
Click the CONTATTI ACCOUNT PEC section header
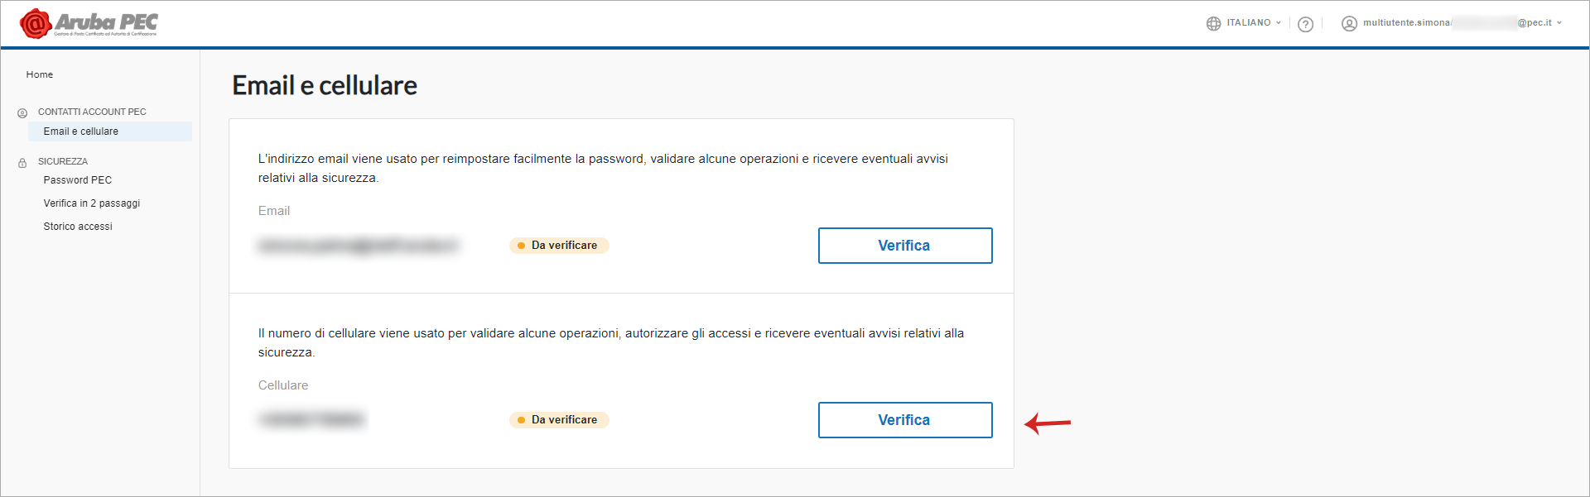(92, 112)
